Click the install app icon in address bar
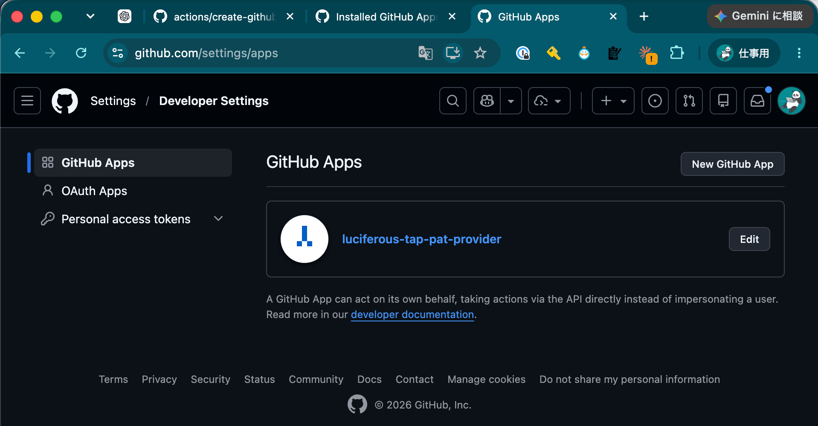The height and width of the screenshot is (426, 818). click(453, 53)
